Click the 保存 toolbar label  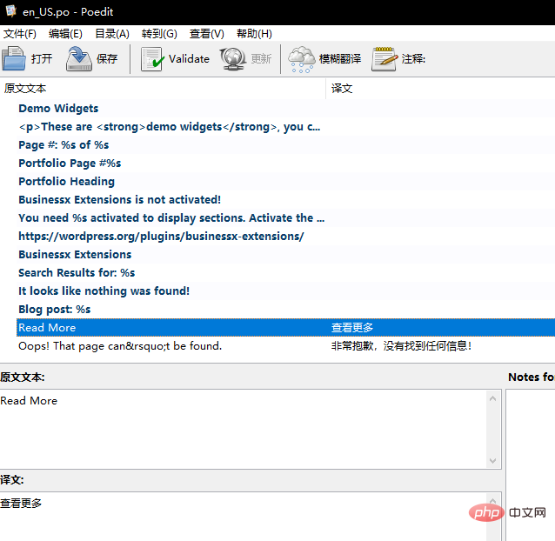[107, 59]
